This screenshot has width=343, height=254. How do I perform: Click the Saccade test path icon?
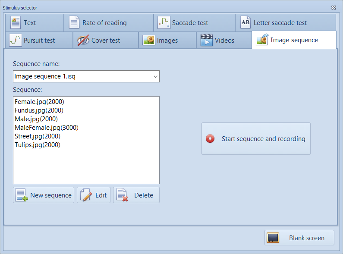point(164,22)
